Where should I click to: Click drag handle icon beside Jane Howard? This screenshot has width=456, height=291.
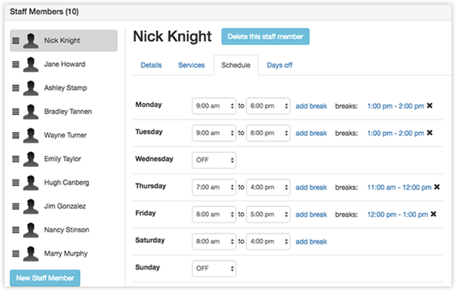click(16, 64)
